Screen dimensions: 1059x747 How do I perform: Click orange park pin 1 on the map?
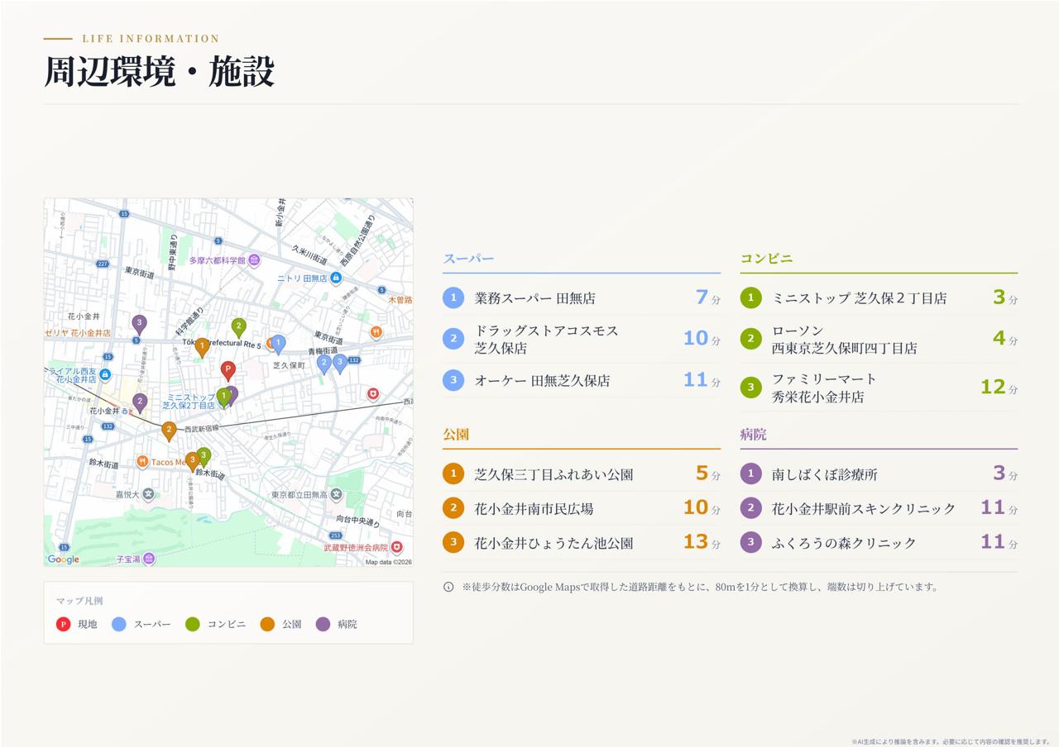pos(202,347)
